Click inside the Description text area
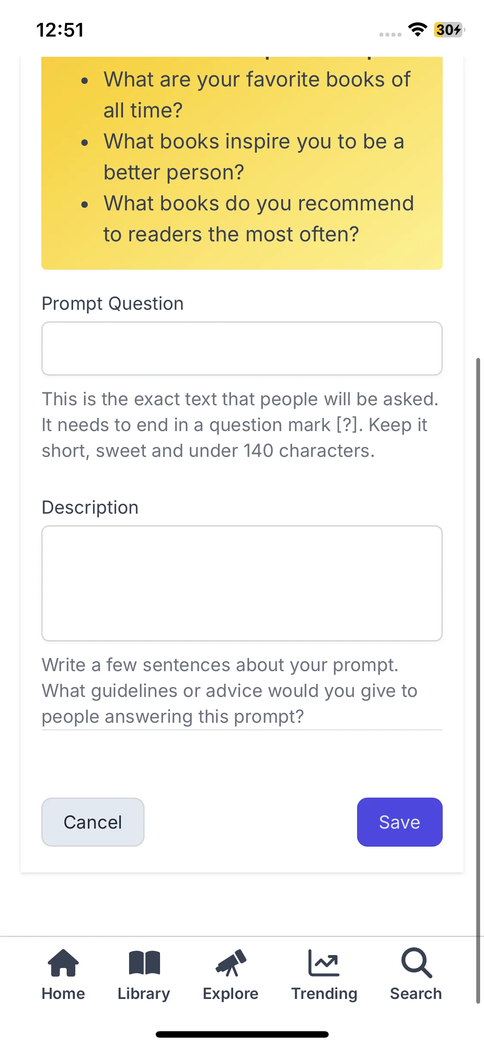The width and height of the screenshot is (484, 1048). (x=242, y=583)
